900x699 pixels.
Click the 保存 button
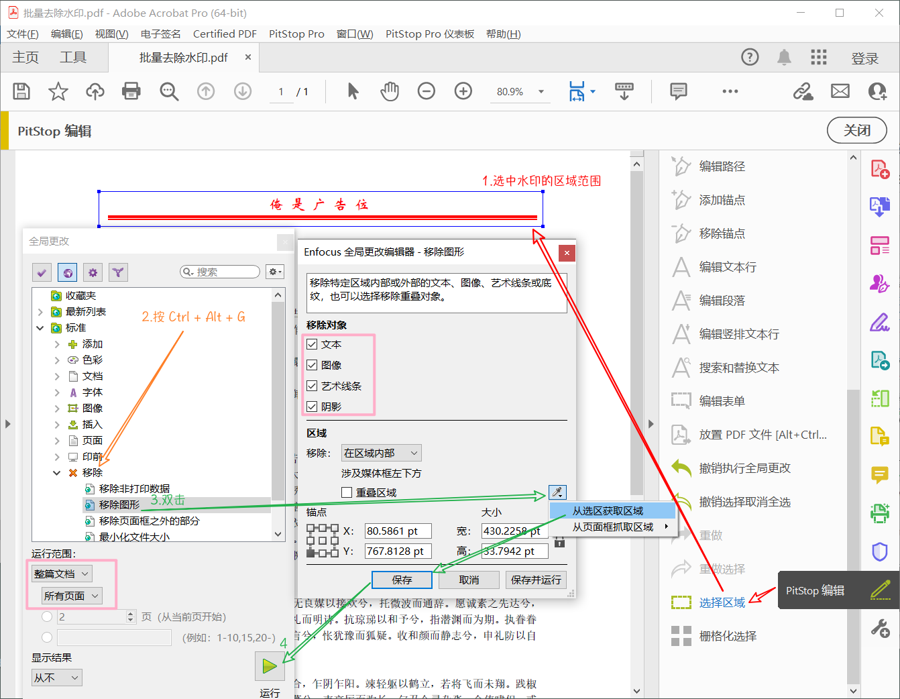[402, 580]
